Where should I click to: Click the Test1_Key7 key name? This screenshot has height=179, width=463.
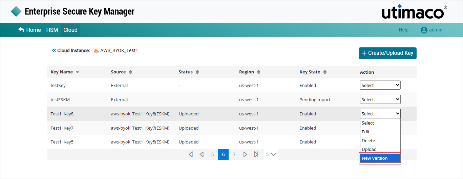pyautogui.click(x=62, y=128)
